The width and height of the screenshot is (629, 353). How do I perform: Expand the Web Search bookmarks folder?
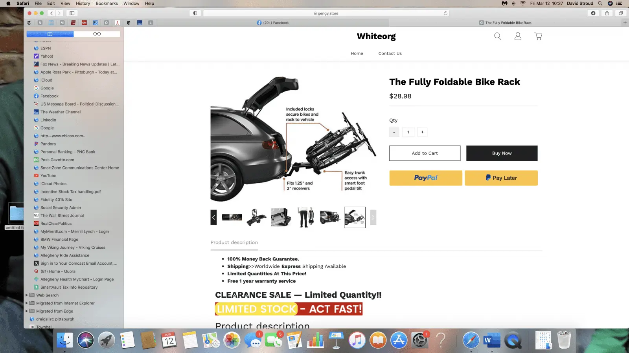(27, 295)
